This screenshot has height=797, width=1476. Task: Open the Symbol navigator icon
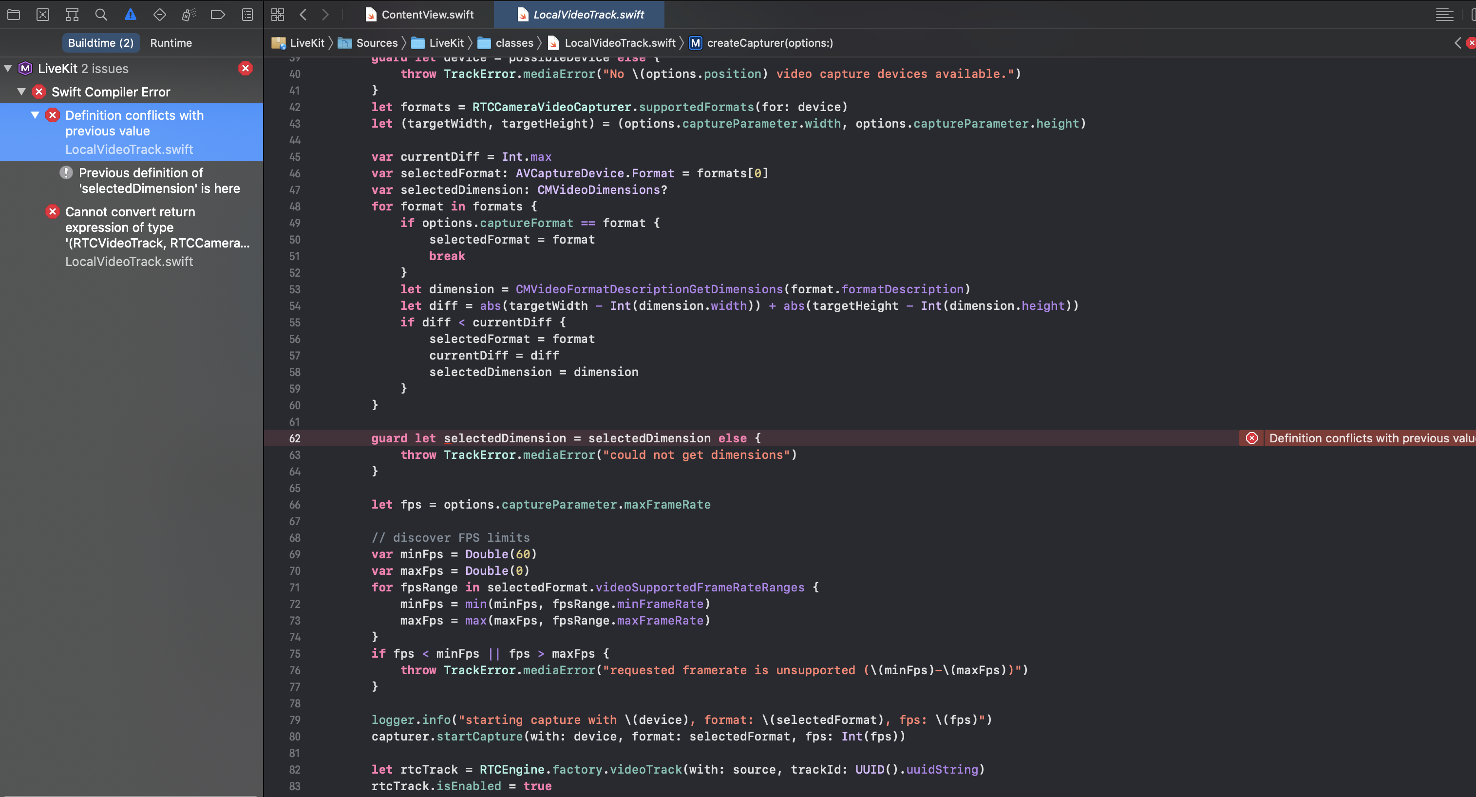click(x=72, y=14)
